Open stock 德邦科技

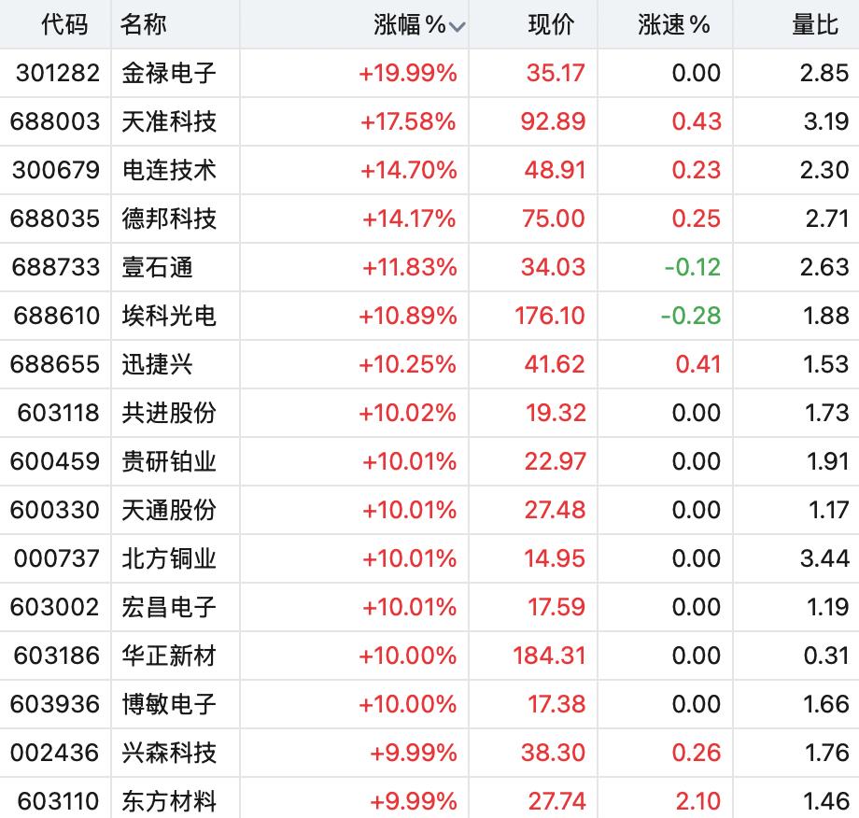(x=169, y=219)
